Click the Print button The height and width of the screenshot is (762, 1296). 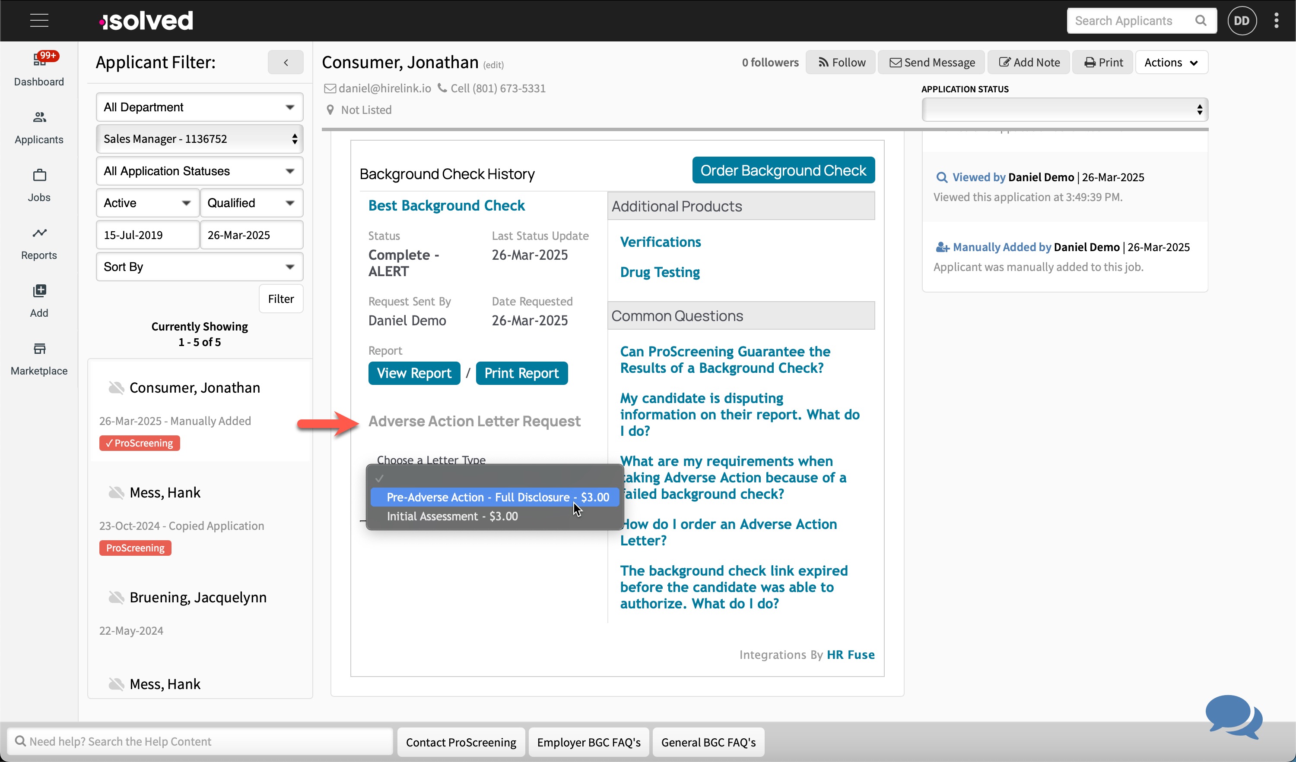(x=1102, y=63)
